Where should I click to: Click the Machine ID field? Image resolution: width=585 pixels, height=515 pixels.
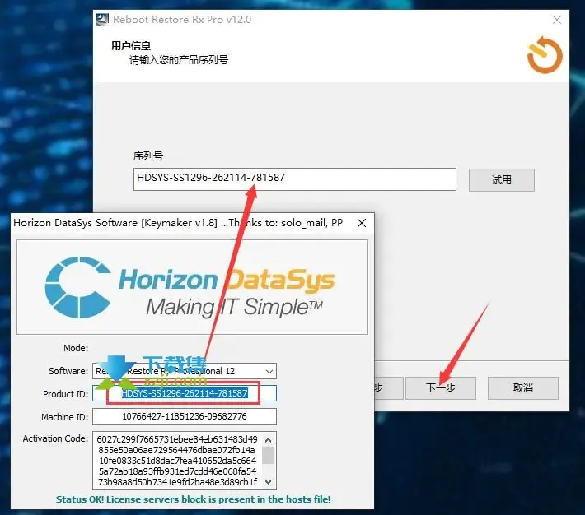[x=185, y=416]
